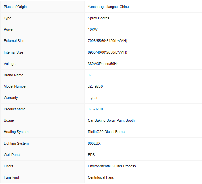This screenshot has width=202, height=184.
Task: Select the Yancheng, Jiangsu, China value
Action: coord(108,7)
